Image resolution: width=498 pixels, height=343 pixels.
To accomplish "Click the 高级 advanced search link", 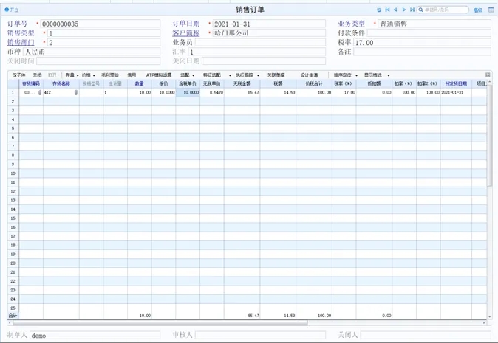I will point(477,10).
